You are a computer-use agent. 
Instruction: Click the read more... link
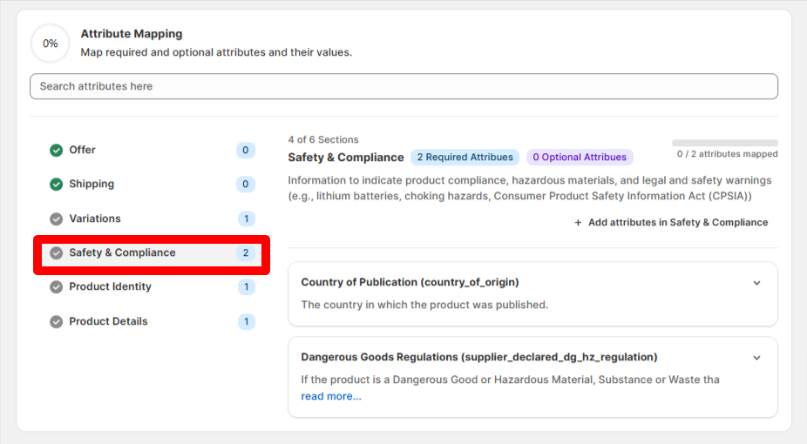tap(331, 396)
